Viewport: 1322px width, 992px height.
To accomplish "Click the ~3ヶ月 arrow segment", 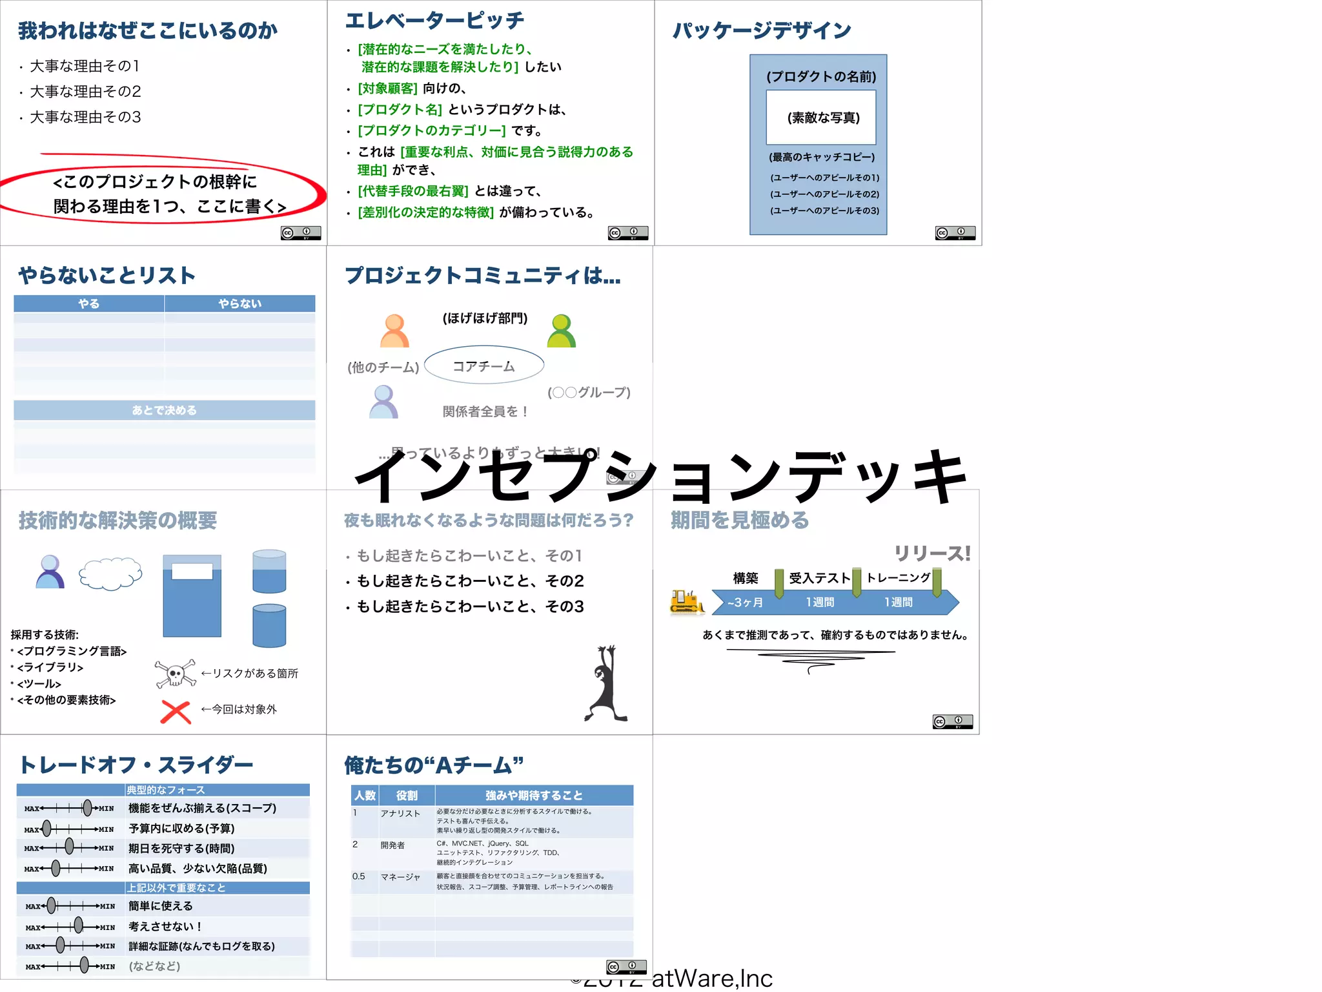I will pos(745,602).
